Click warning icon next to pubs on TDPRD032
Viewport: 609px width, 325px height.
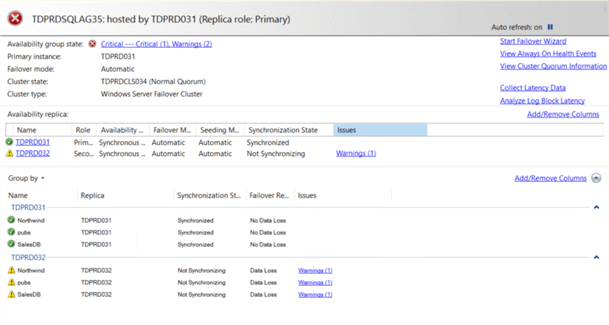(11, 282)
